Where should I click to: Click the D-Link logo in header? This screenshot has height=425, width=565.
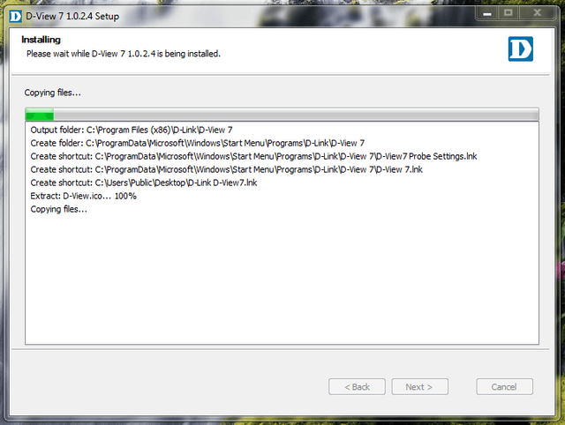520,49
